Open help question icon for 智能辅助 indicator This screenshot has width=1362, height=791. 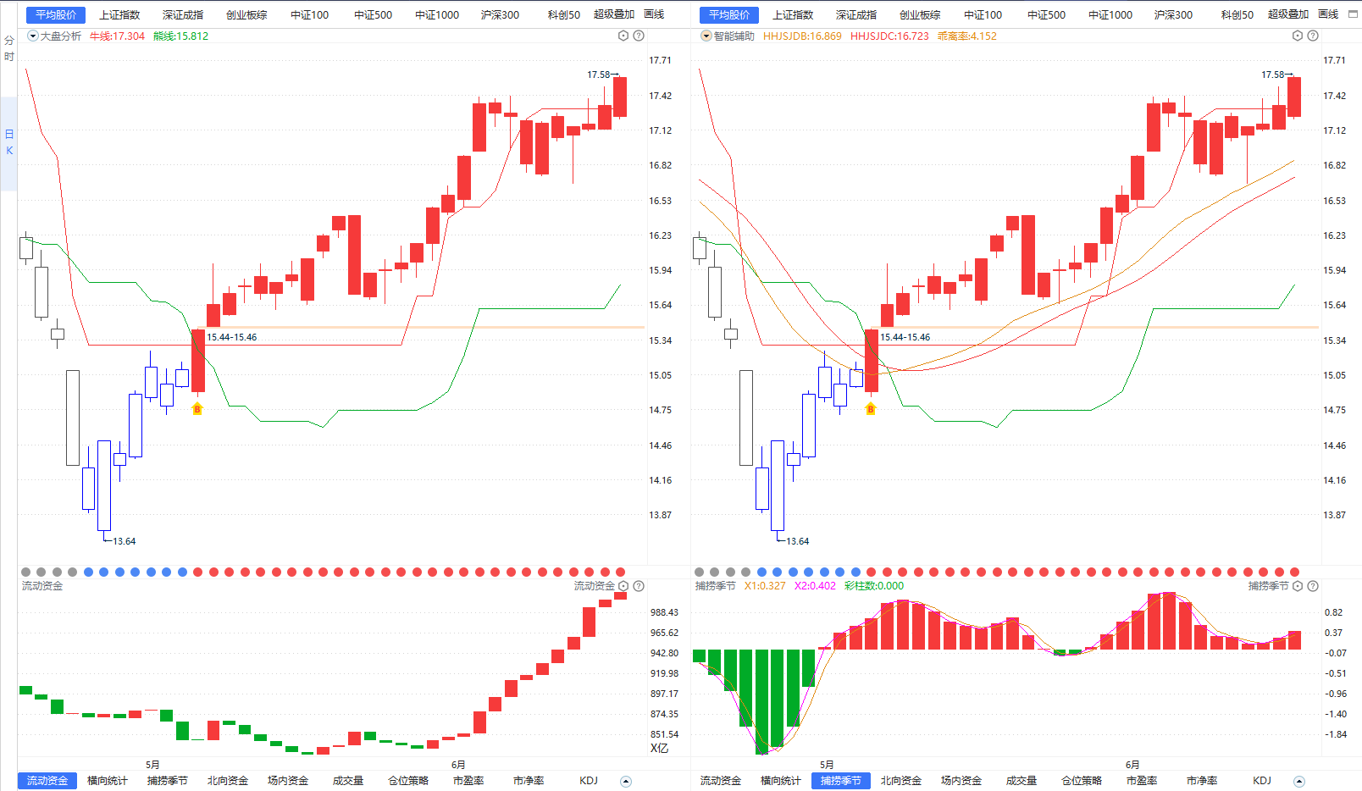point(1313,36)
